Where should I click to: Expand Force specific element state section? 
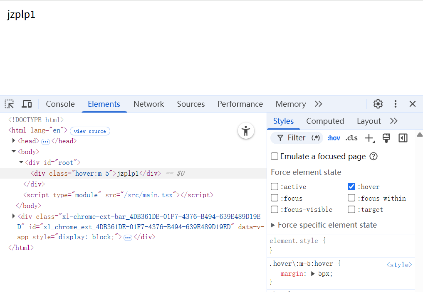tap(273, 225)
